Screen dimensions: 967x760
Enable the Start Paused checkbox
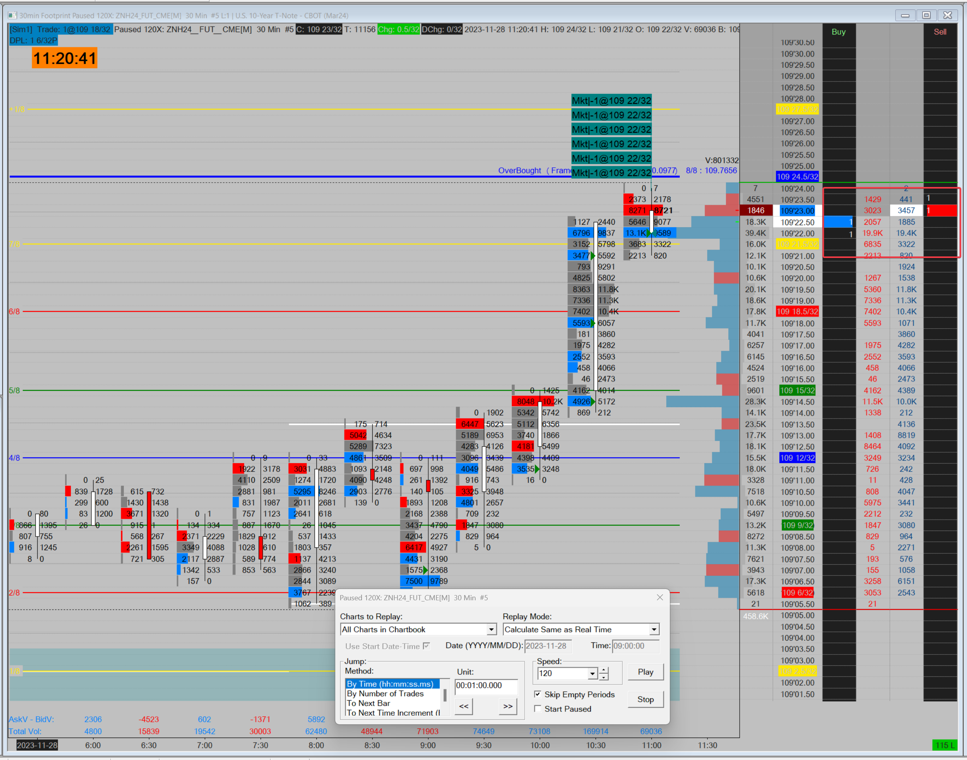pos(538,708)
